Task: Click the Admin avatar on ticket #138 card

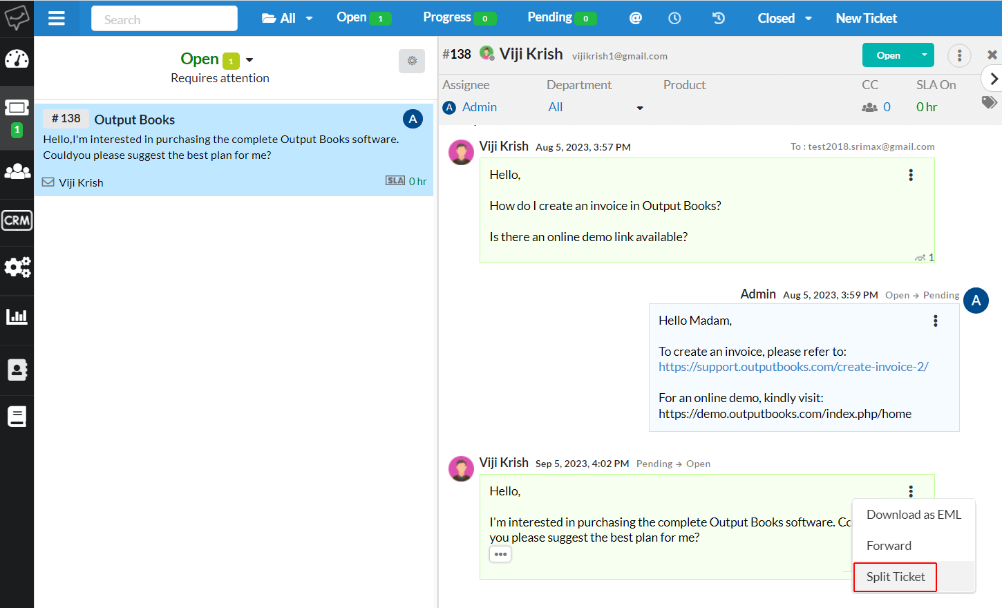Action: (x=413, y=119)
